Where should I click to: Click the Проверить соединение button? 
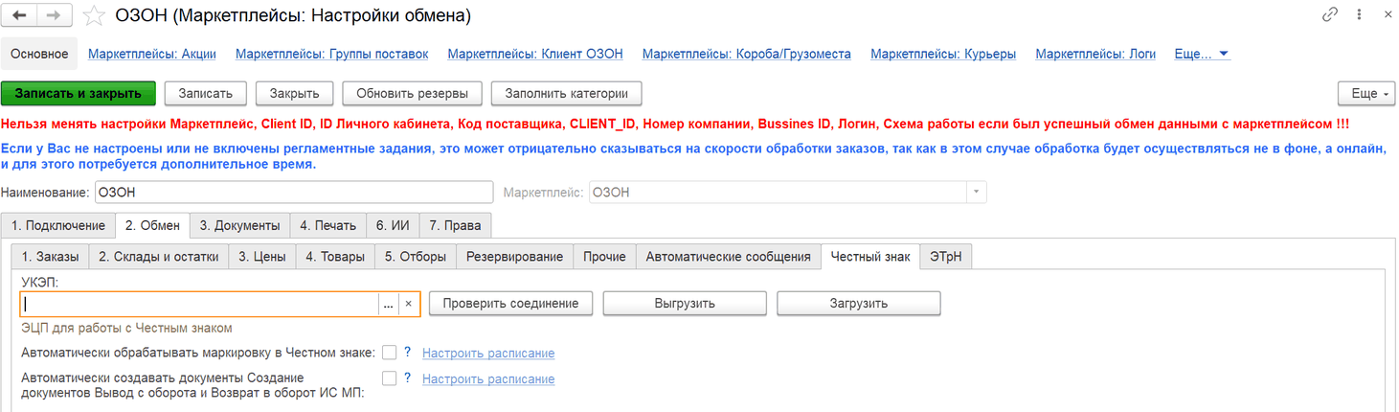(510, 303)
